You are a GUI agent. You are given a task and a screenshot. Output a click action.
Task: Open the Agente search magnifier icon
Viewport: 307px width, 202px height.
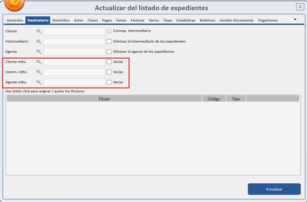point(39,52)
